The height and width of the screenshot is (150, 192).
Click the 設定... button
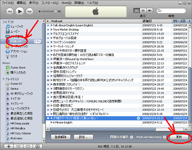pos(83,137)
